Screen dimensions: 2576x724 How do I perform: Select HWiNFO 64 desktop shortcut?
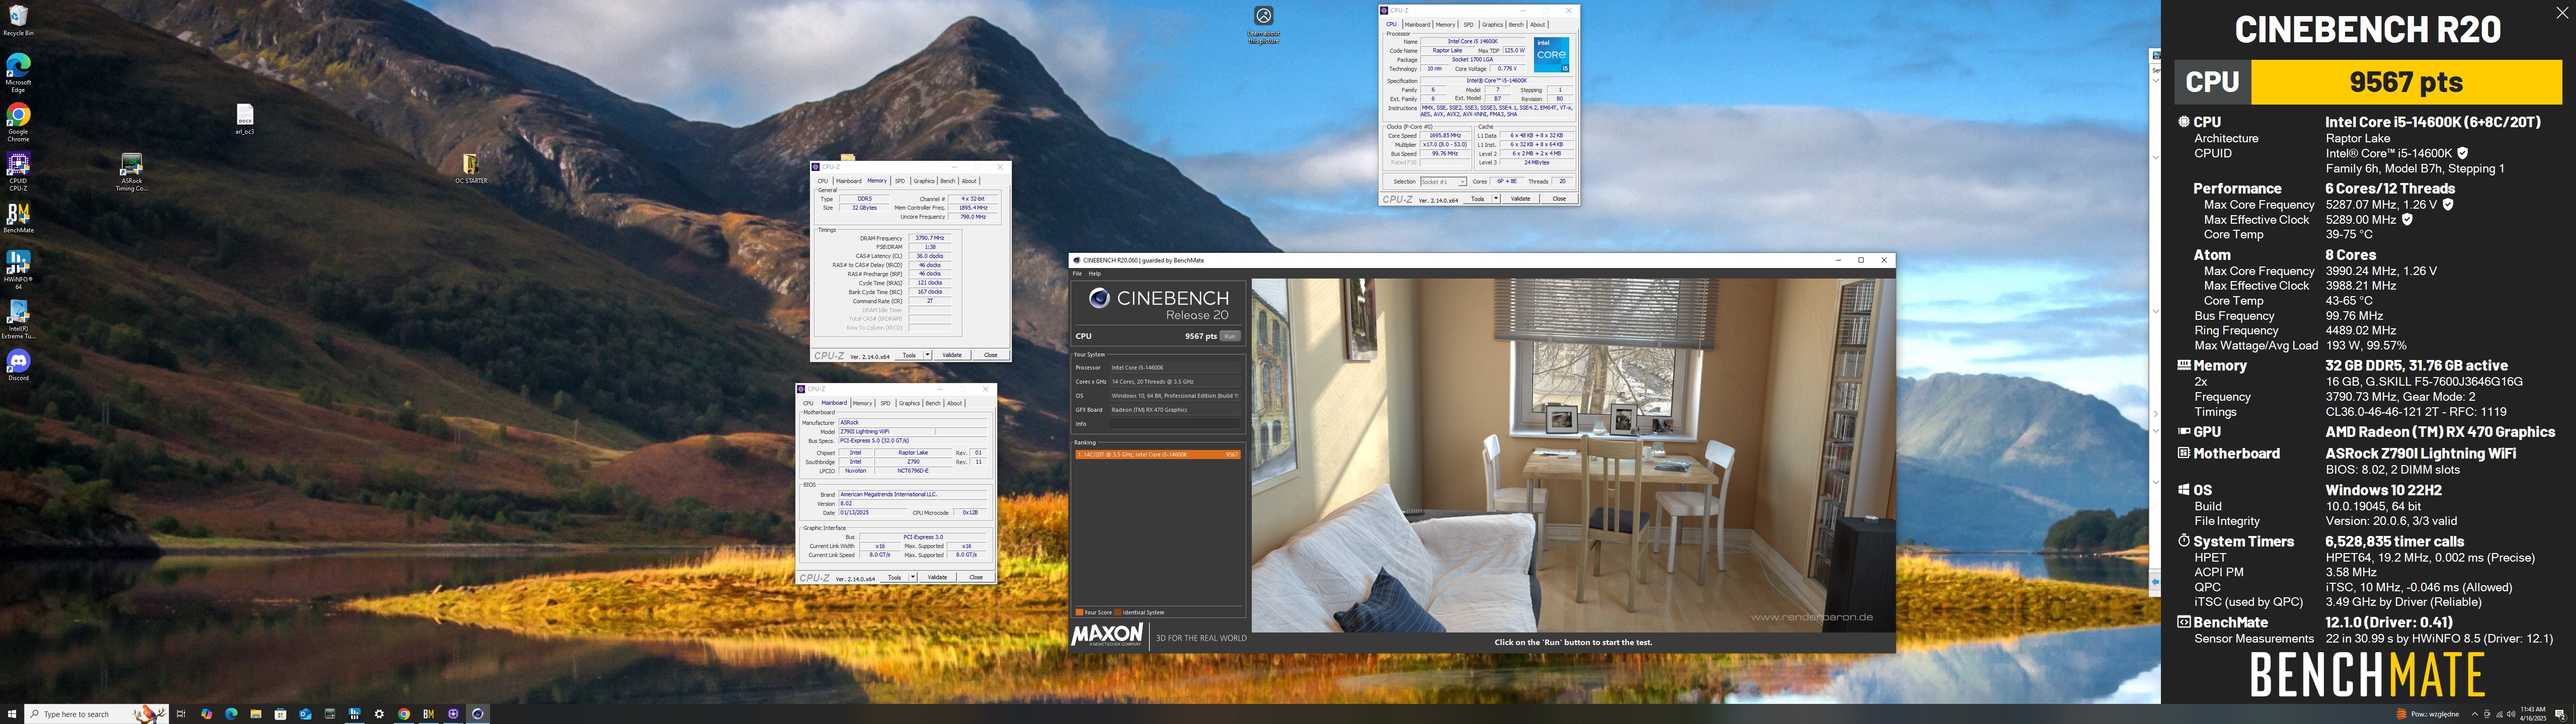18,270
